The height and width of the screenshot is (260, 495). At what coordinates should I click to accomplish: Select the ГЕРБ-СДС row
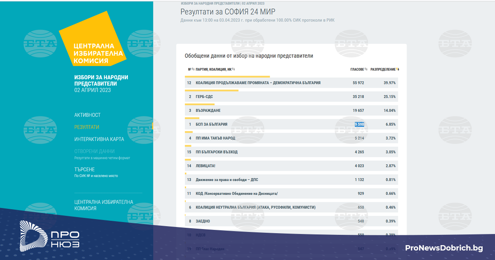point(204,97)
